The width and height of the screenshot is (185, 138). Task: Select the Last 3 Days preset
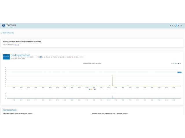pos(26,55)
